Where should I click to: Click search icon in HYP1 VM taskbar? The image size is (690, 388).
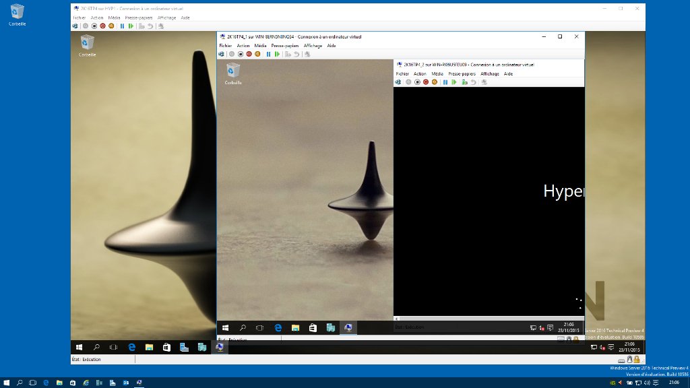coord(96,347)
